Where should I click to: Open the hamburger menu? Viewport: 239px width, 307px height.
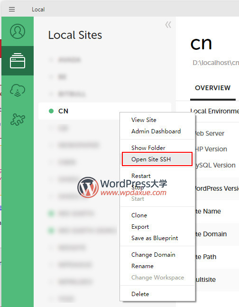pyautogui.click(x=12, y=9)
